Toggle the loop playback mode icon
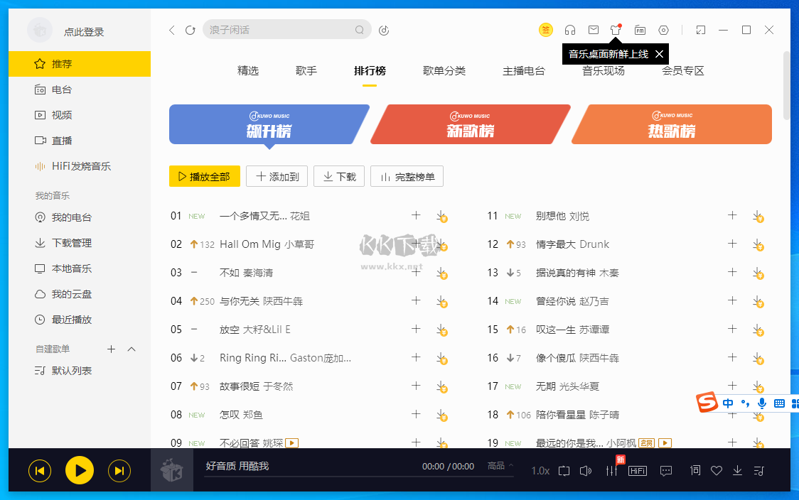Image resolution: width=799 pixels, height=500 pixels. 564,470
